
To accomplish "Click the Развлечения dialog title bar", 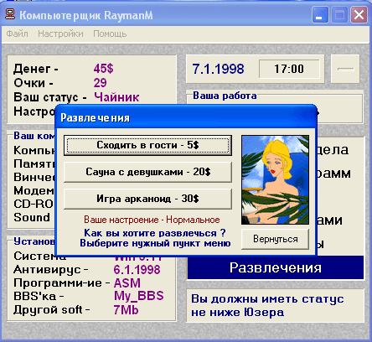I will click(x=186, y=117).
